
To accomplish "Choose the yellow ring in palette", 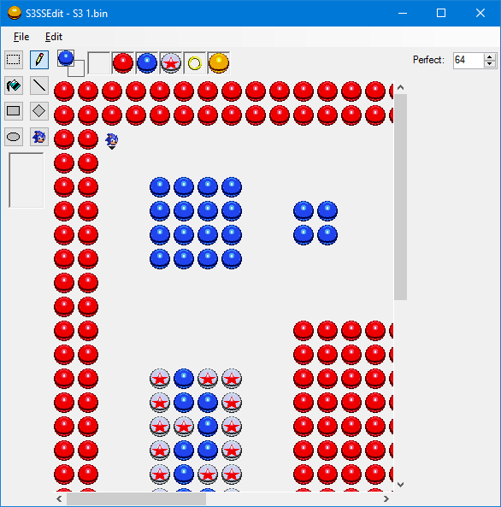I will point(195,62).
